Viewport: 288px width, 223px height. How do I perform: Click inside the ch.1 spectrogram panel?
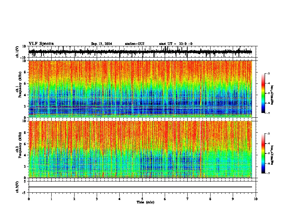[140, 89]
